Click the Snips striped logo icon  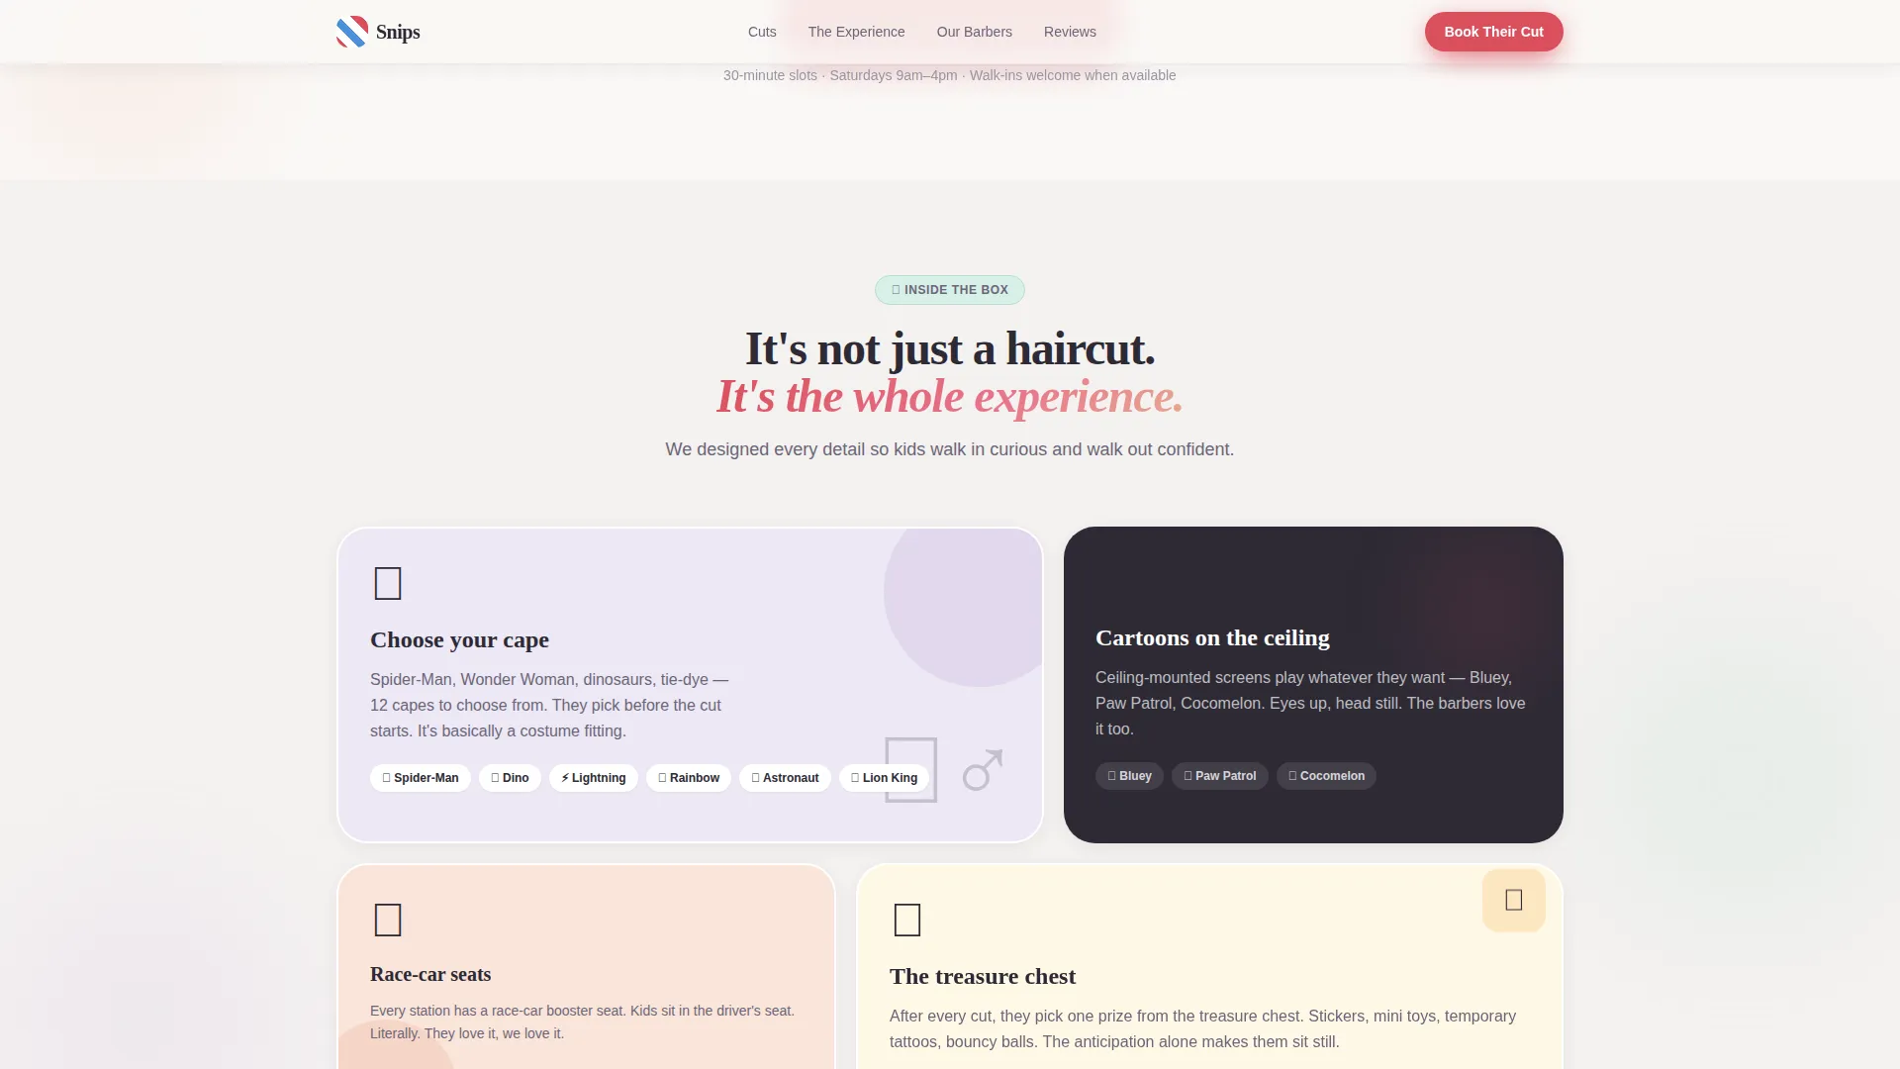pos(352,32)
